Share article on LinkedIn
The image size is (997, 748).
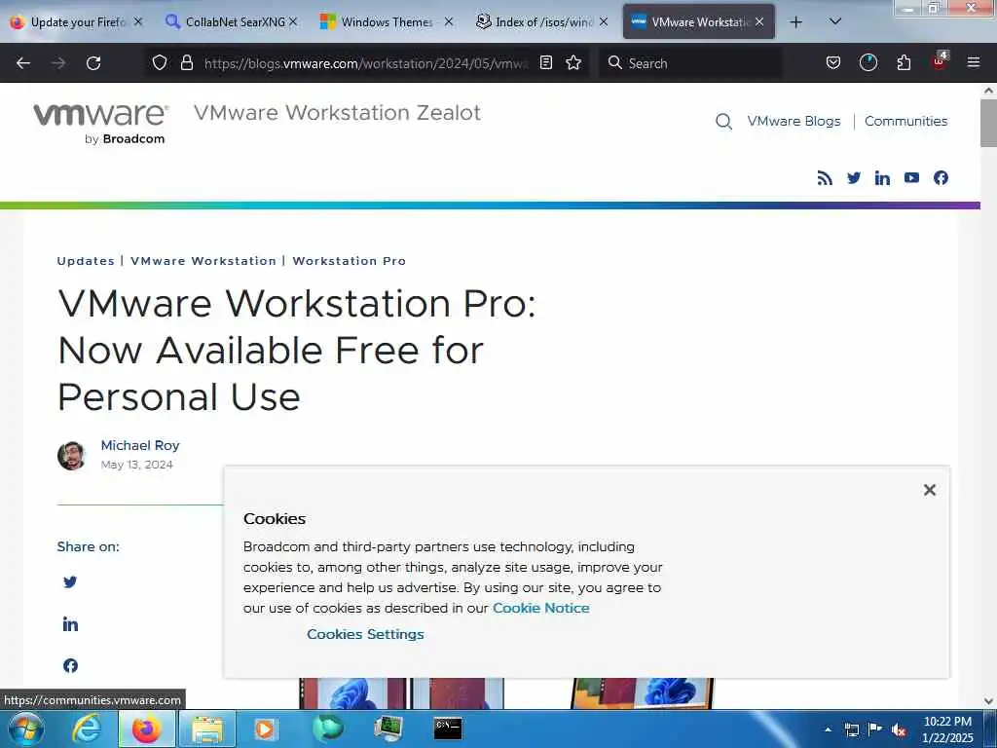[70, 624]
